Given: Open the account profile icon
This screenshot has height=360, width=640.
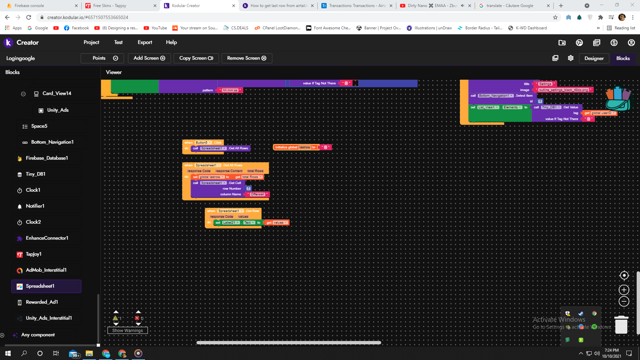Looking at the screenshot, I should tap(631, 43).
